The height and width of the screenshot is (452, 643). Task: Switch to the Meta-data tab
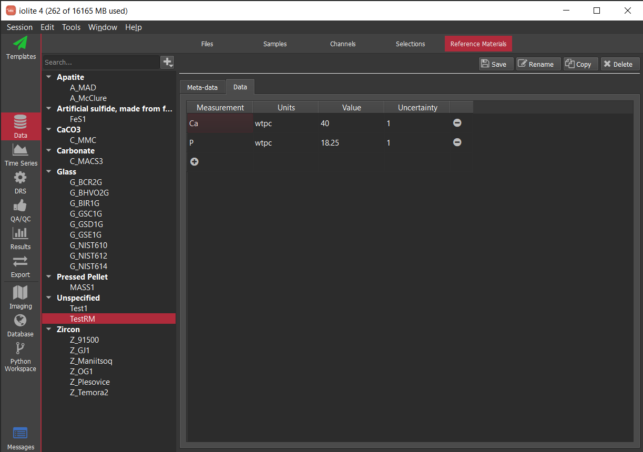coord(202,87)
